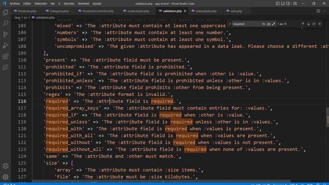Open the Customize Layout menu
This screenshot has width=329, height=185.
point(295,4)
